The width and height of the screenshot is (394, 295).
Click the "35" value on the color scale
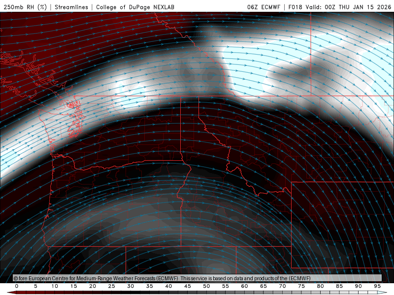point(150,286)
